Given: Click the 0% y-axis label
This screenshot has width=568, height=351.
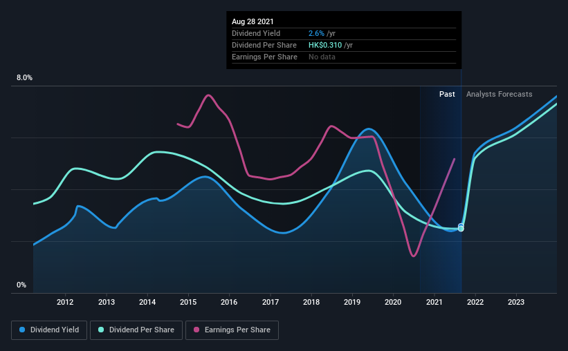Looking at the screenshot, I should tap(21, 285).
